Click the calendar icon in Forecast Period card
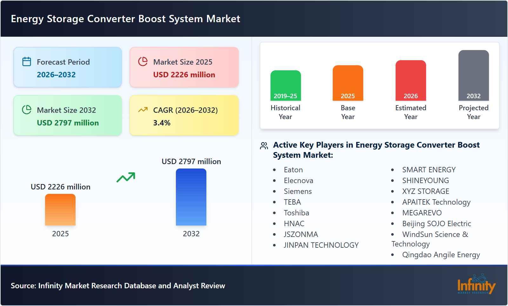 click(x=27, y=62)
